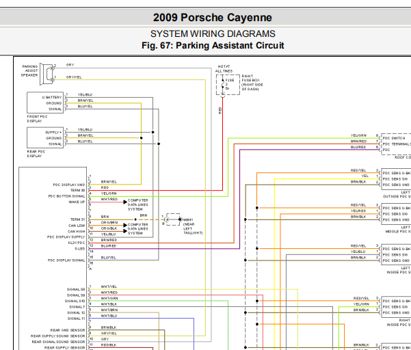The height and width of the screenshot is (350, 411).
Task: Click the 'CAN HIGH' pin label
Action: (x=77, y=231)
